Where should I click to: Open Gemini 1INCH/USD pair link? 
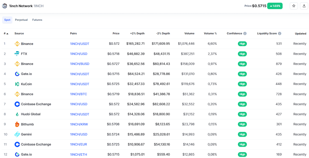(x=79, y=134)
